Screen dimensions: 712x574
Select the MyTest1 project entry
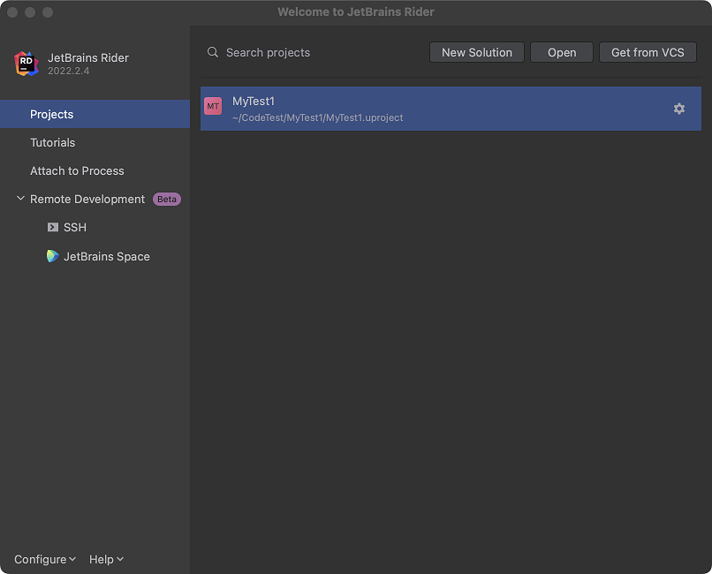451,109
